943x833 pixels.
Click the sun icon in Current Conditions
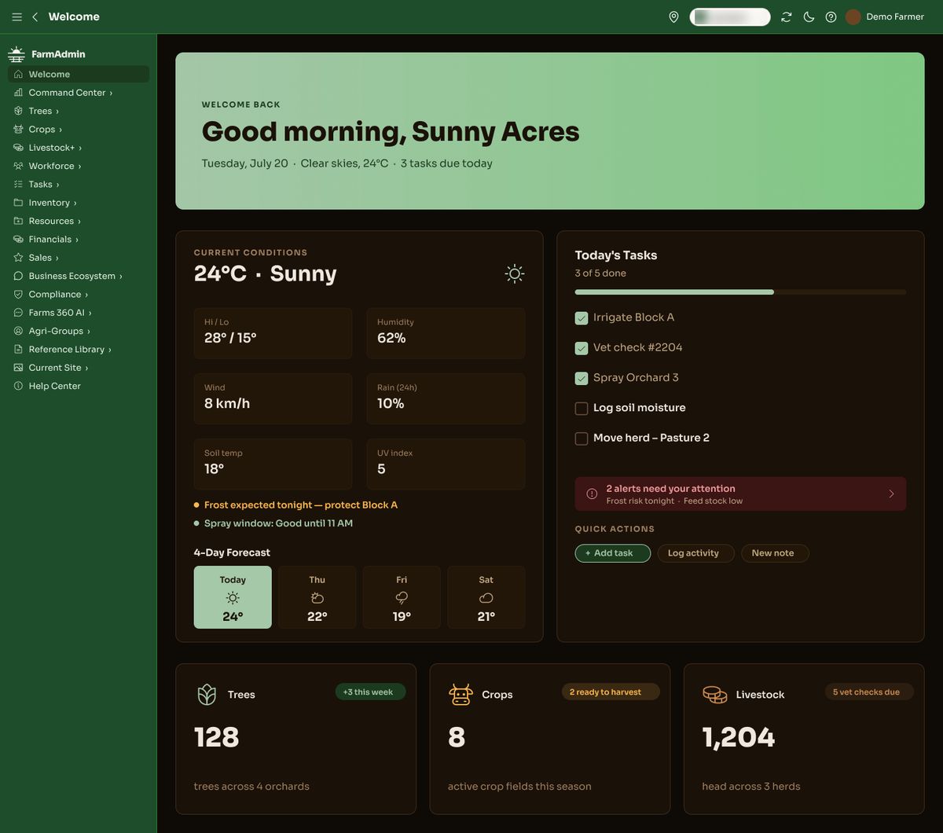point(515,273)
